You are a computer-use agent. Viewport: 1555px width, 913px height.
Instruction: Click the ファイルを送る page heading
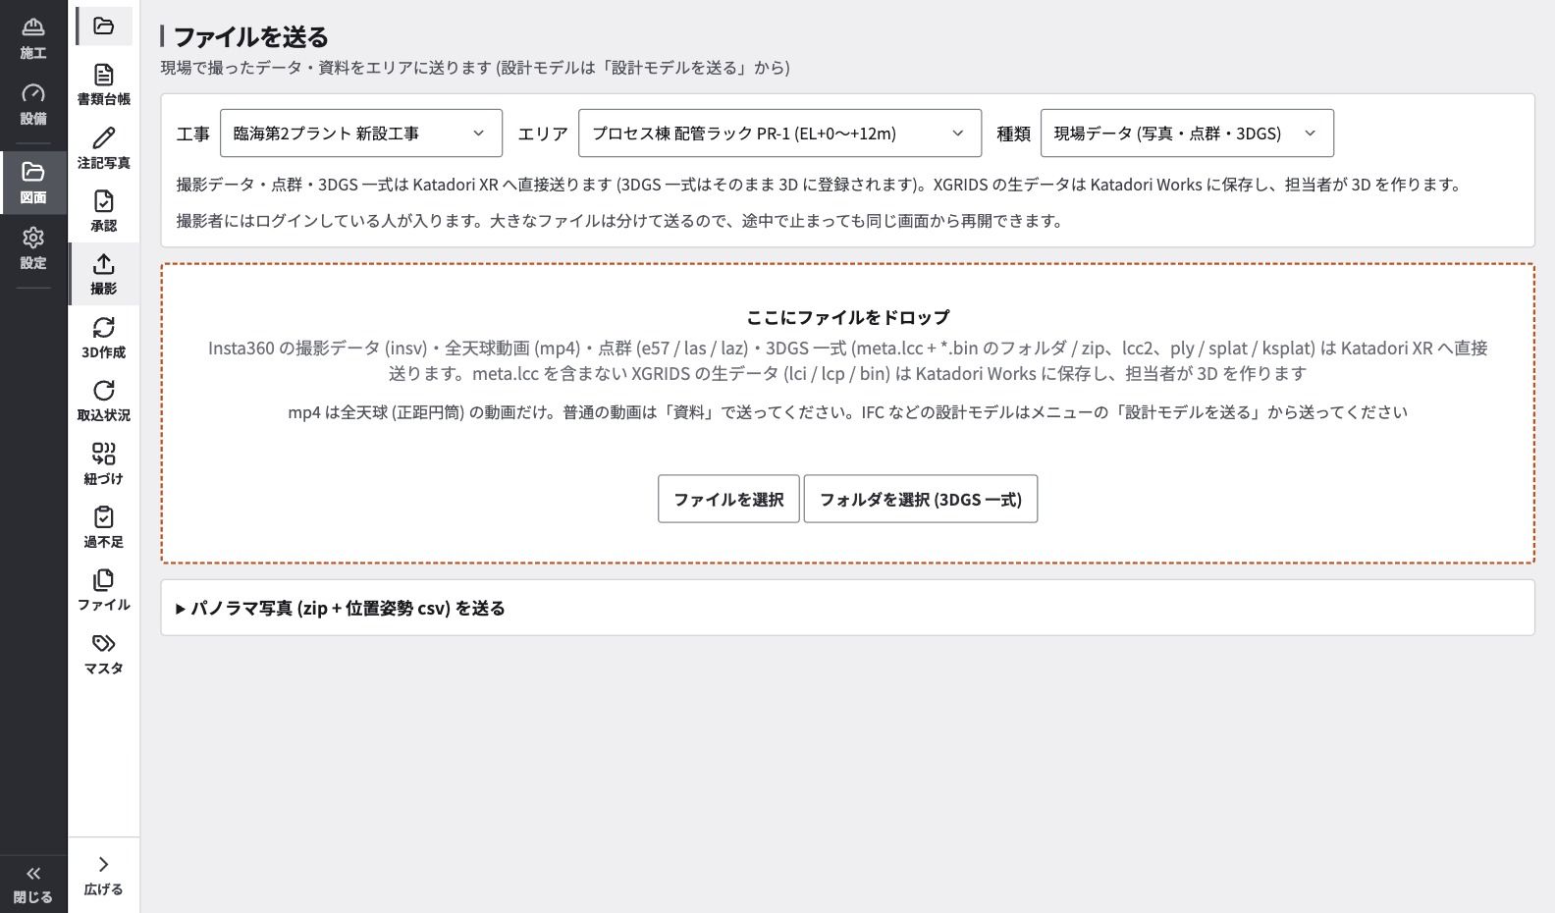[x=250, y=37]
